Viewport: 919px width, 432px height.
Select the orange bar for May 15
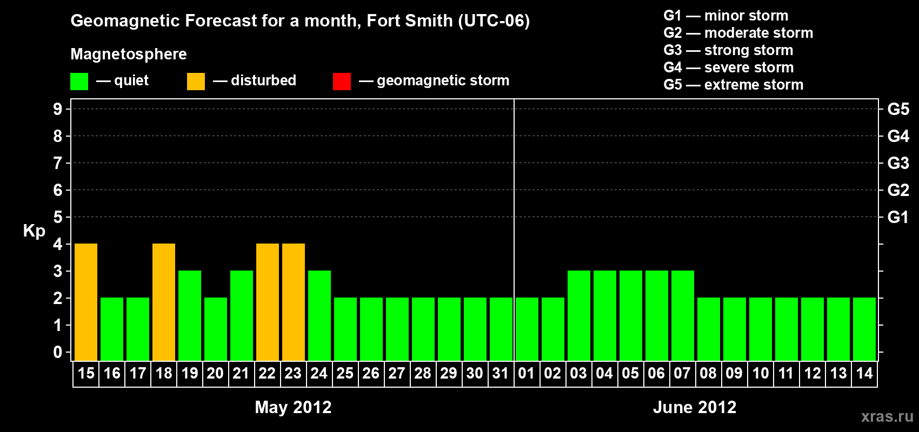(86, 302)
